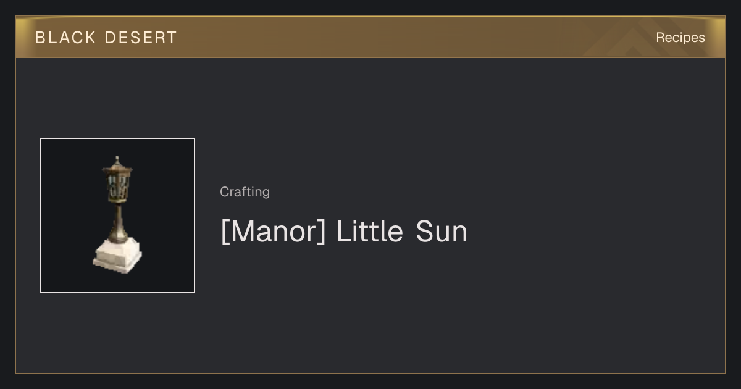Go to the BLACK DESERT home title
The width and height of the screenshot is (741, 389).
coord(106,38)
